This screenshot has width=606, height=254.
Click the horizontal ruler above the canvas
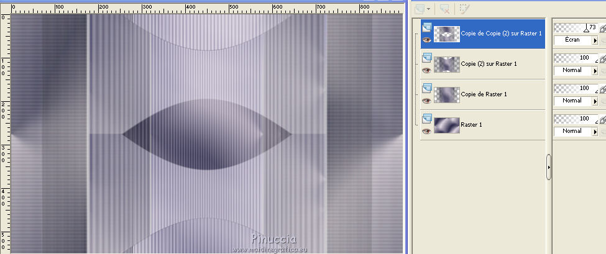pyautogui.click(x=207, y=8)
